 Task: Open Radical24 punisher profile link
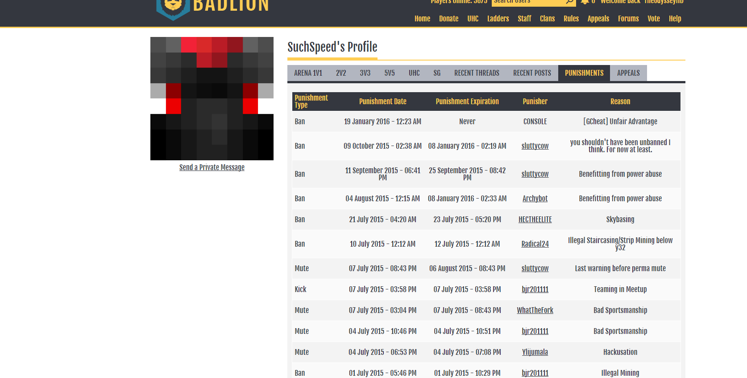[535, 244]
